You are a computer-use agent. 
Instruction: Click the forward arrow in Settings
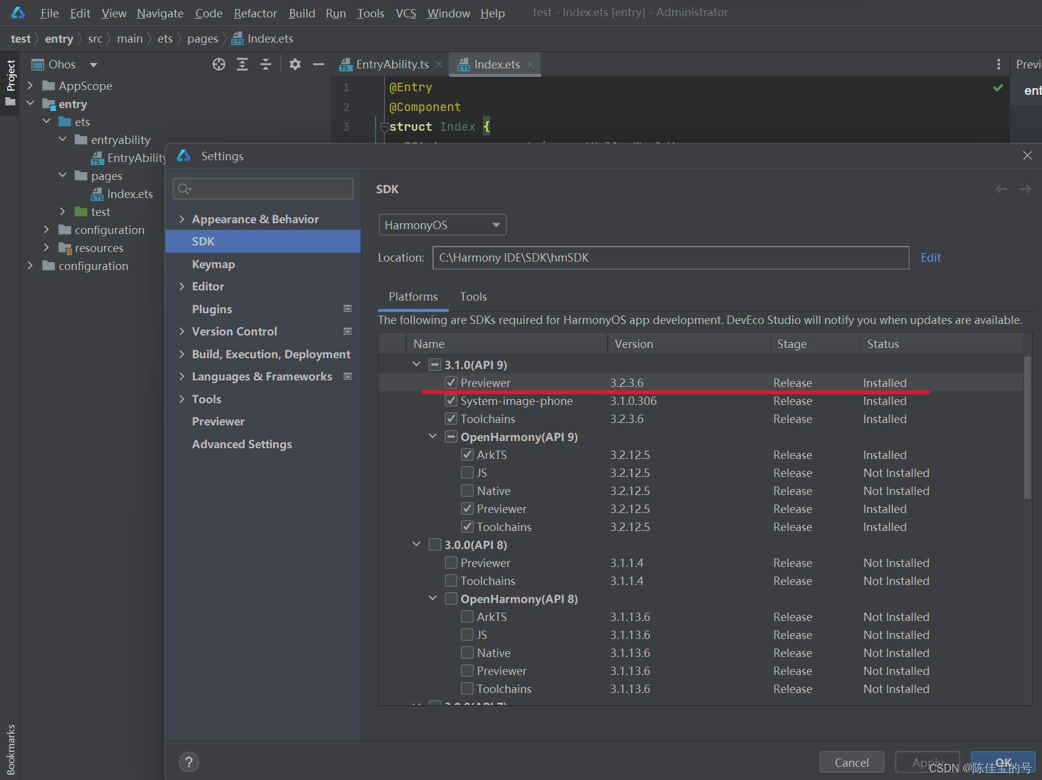coord(1026,189)
